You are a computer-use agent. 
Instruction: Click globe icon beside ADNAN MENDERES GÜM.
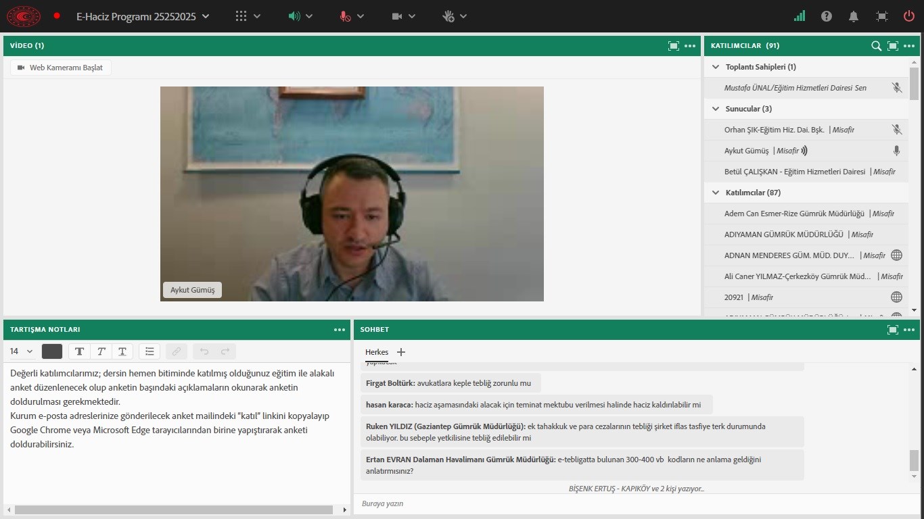point(896,255)
